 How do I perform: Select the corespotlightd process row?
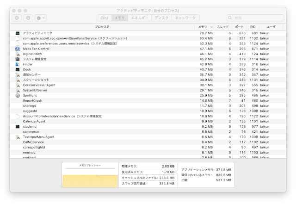(x=148, y=147)
